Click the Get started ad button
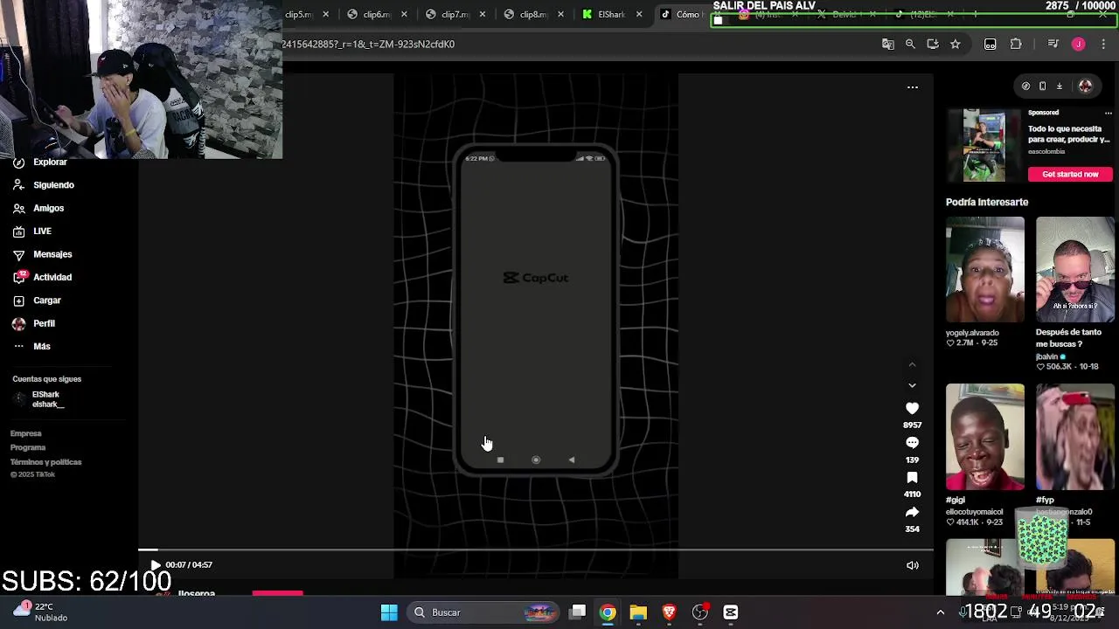The height and width of the screenshot is (629, 1119). [x=1070, y=174]
